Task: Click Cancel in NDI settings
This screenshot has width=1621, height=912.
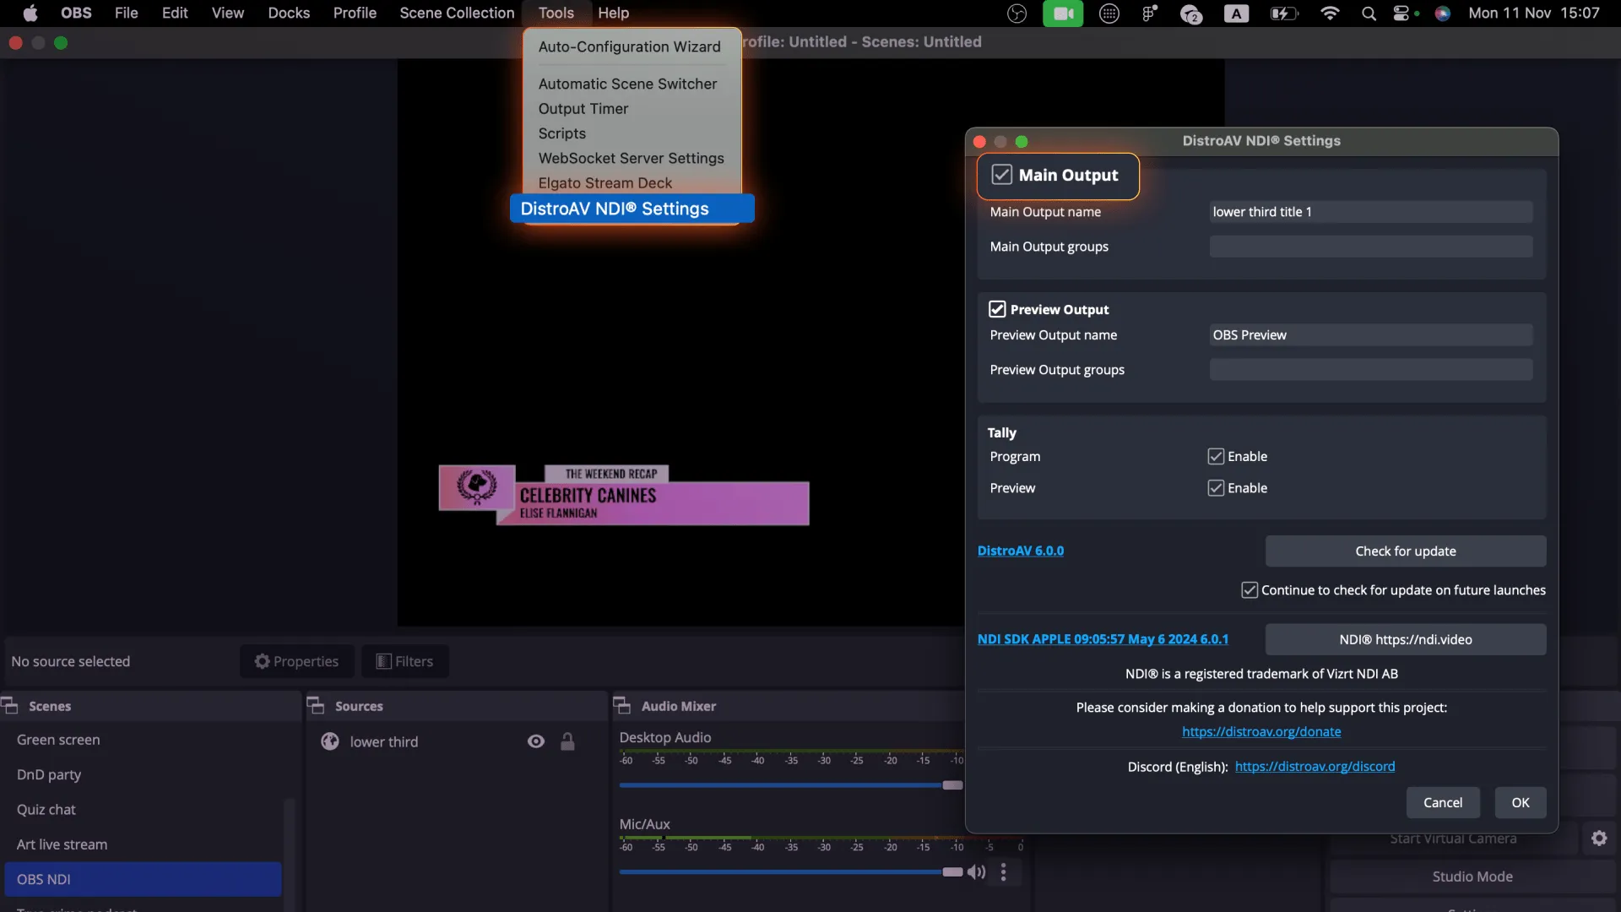Action: (x=1442, y=802)
